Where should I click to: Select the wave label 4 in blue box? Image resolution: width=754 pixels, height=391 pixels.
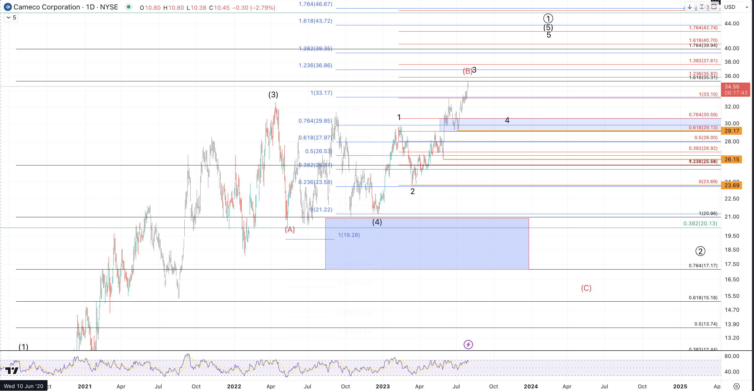click(x=507, y=120)
